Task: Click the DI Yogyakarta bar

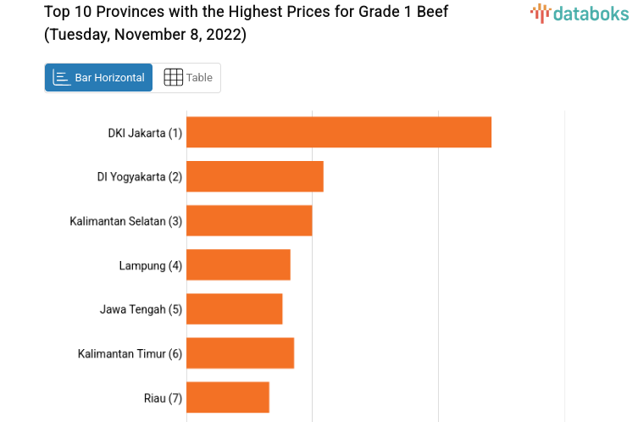Action: pyautogui.click(x=255, y=176)
